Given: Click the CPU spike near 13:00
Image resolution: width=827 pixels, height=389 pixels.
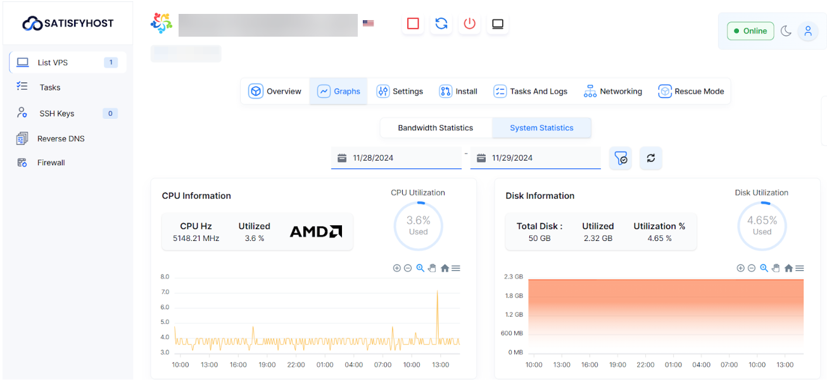Looking at the screenshot, I should tap(437, 316).
